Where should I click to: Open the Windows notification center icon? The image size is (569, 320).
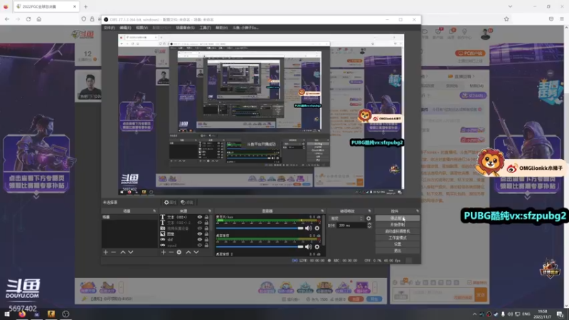click(x=560, y=314)
